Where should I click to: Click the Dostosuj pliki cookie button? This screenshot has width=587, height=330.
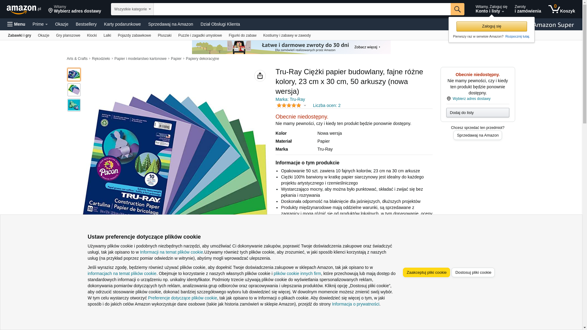[x=473, y=273]
